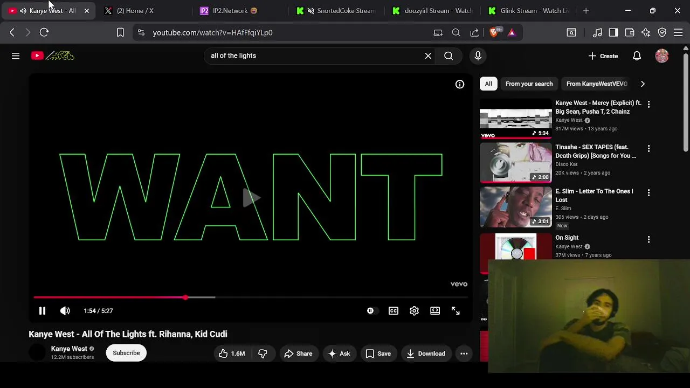Open options menu for On Sight video
The height and width of the screenshot is (388, 690).
tap(648, 239)
